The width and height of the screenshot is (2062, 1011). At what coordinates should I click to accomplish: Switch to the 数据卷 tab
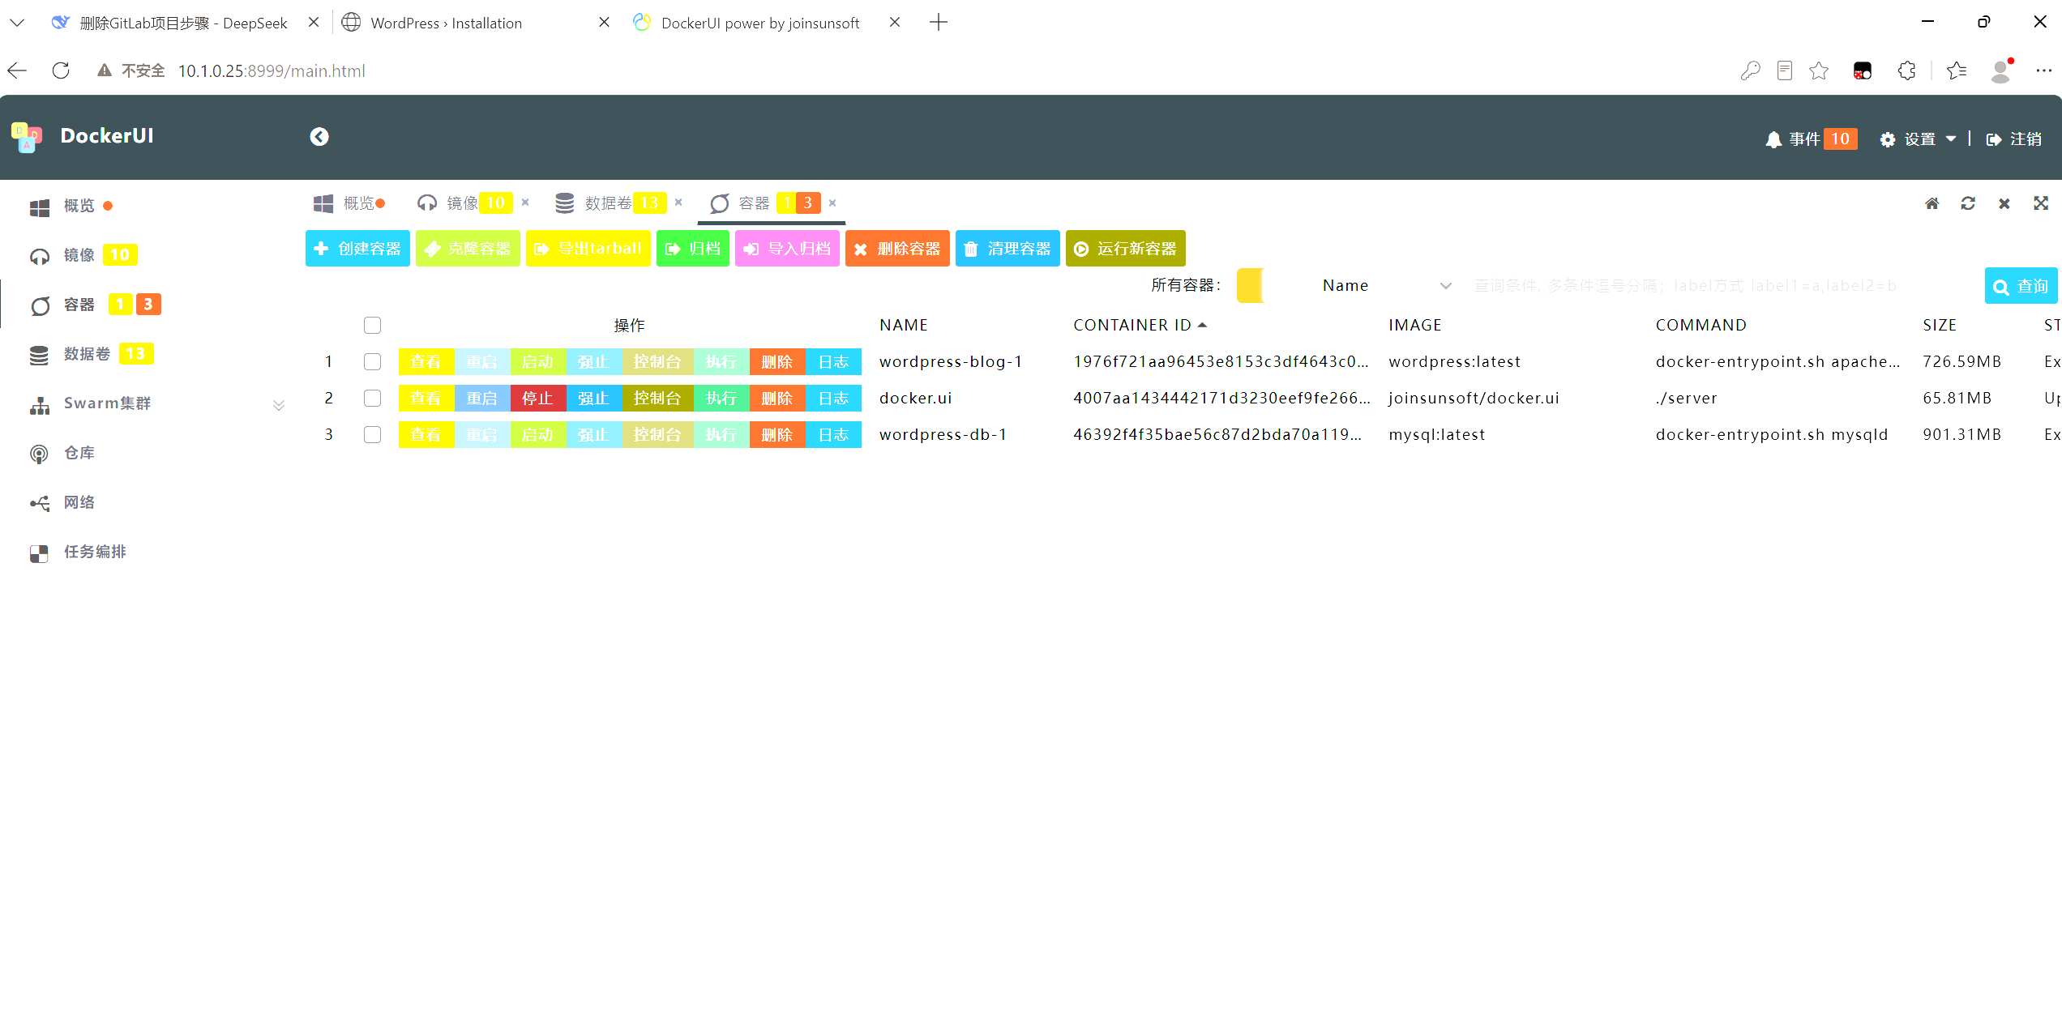click(610, 203)
